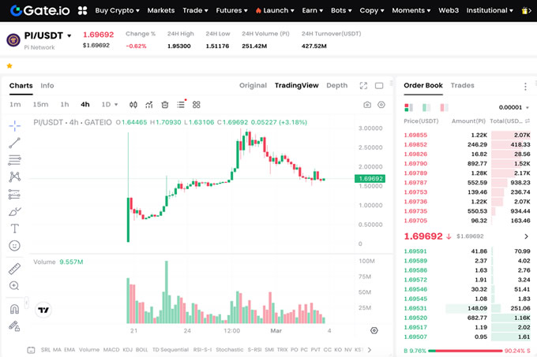Click the TradingView logo on chart

coord(43,310)
